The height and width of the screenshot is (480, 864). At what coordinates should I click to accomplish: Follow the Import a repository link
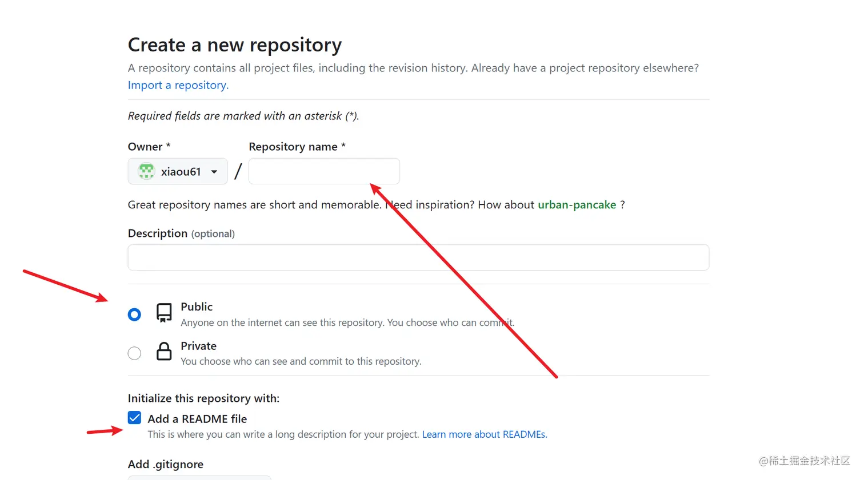[x=178, y=85]
